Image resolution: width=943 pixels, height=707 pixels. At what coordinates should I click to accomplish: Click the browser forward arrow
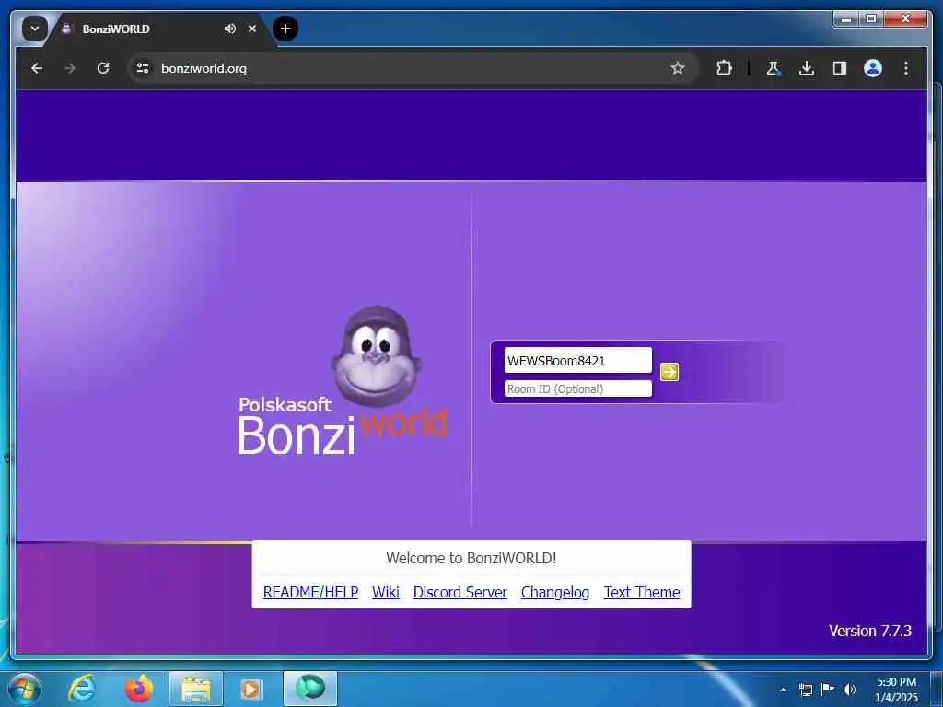(x=70, y=68)
